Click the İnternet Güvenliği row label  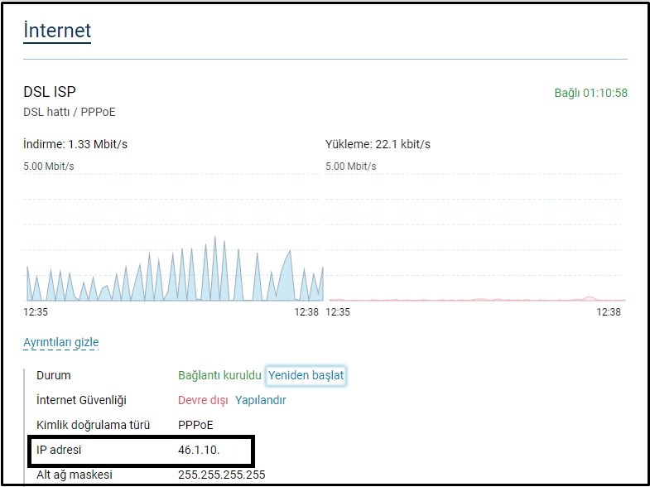click(81, 400)
